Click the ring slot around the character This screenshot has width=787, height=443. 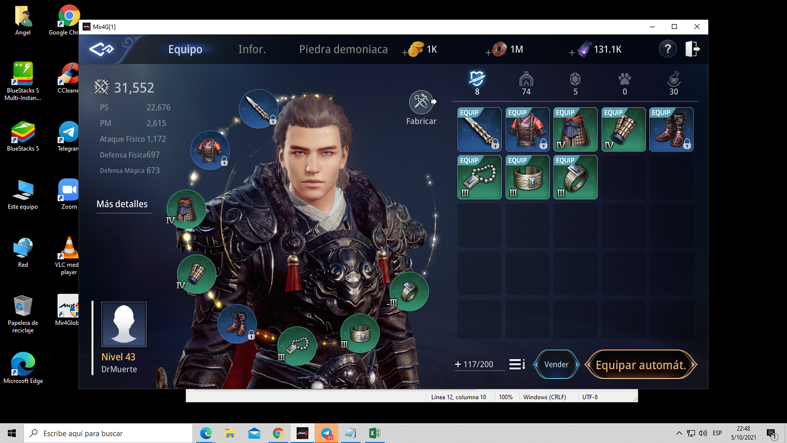tap(409, 292)
